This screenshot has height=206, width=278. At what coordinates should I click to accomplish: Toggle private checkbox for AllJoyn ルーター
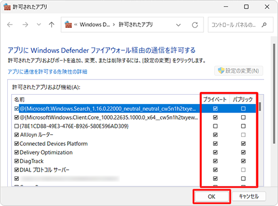[x=215, y=135]
